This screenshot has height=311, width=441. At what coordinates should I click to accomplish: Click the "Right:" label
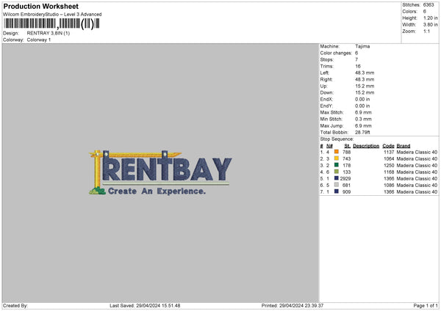tap(326, 79)
